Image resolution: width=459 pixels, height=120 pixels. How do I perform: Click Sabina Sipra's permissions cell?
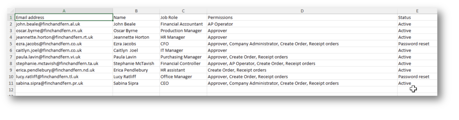coord(302,83)
